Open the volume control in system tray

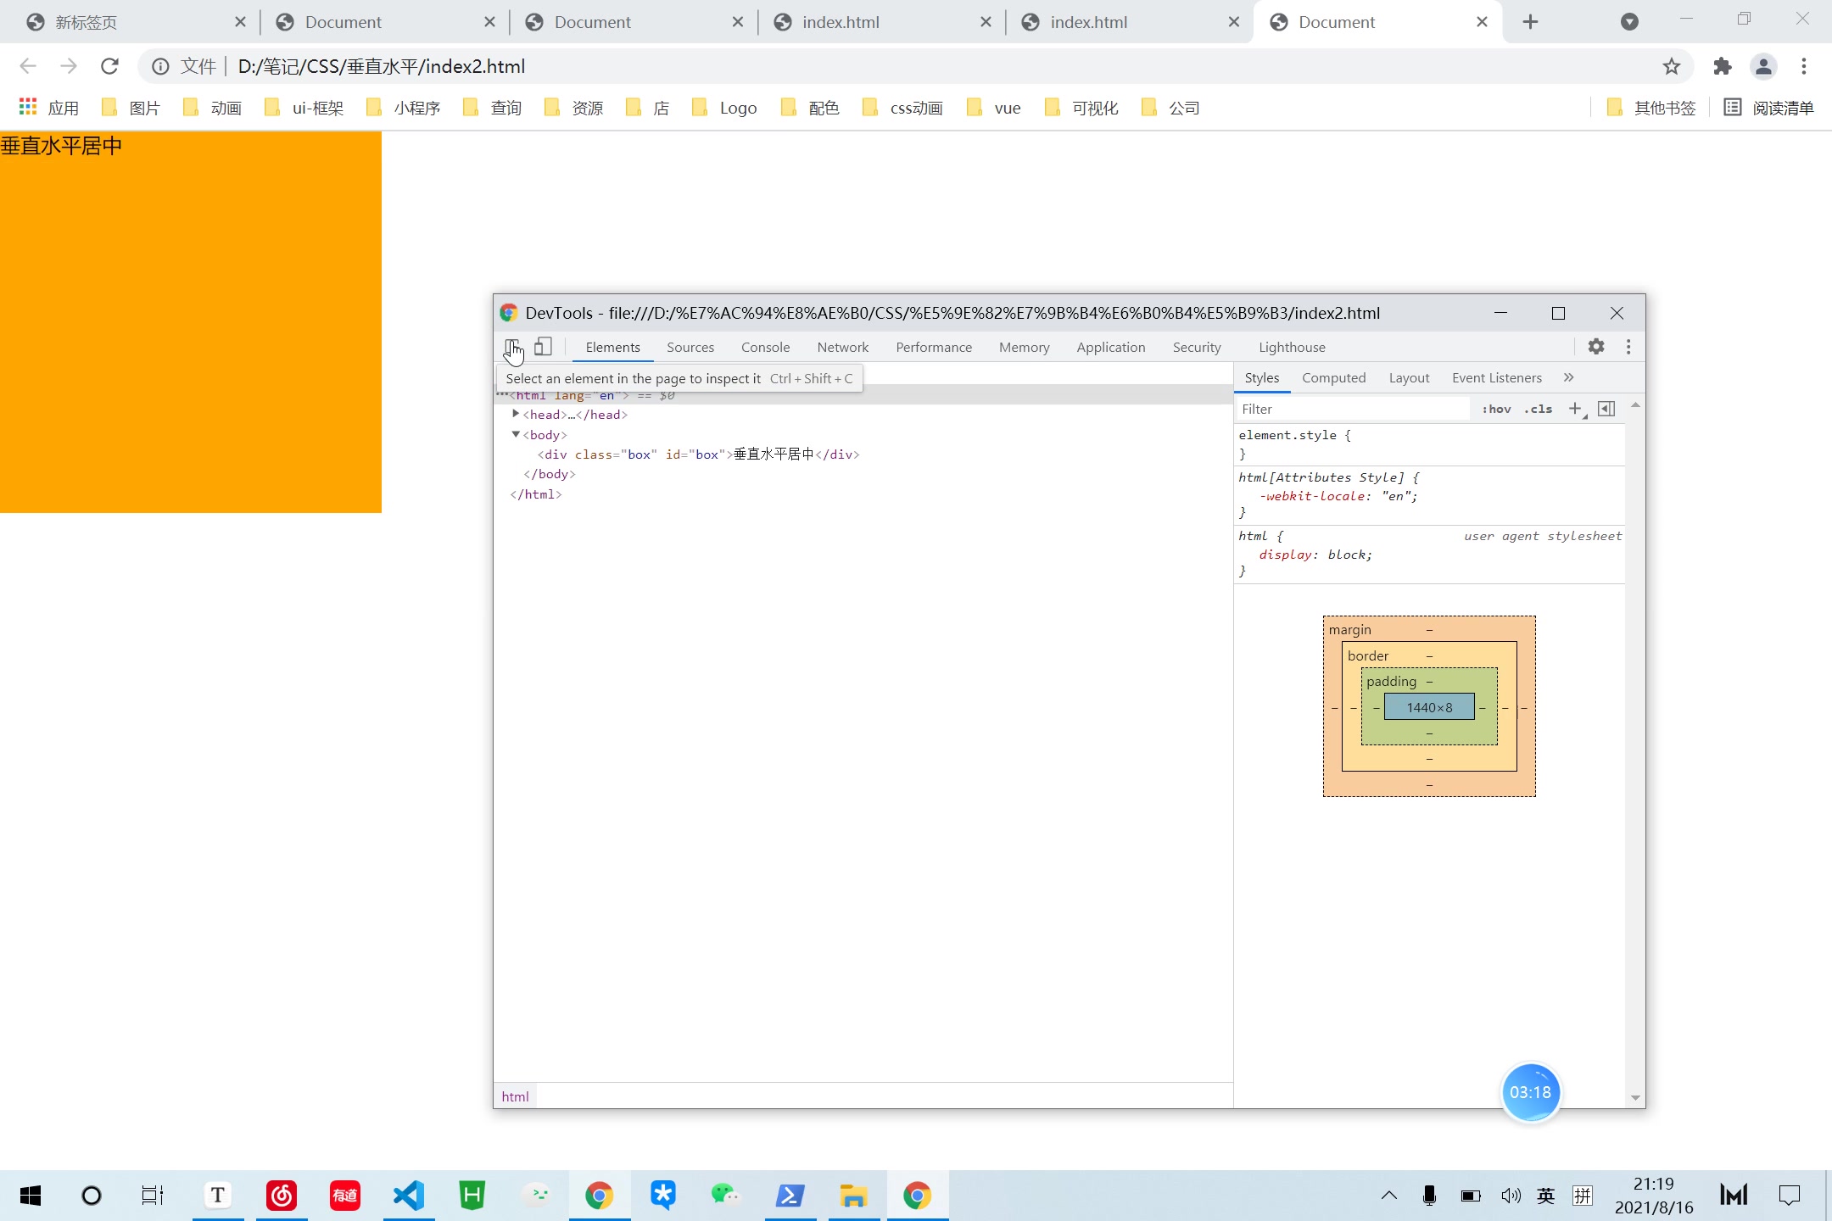[x=1511, y=1196]
